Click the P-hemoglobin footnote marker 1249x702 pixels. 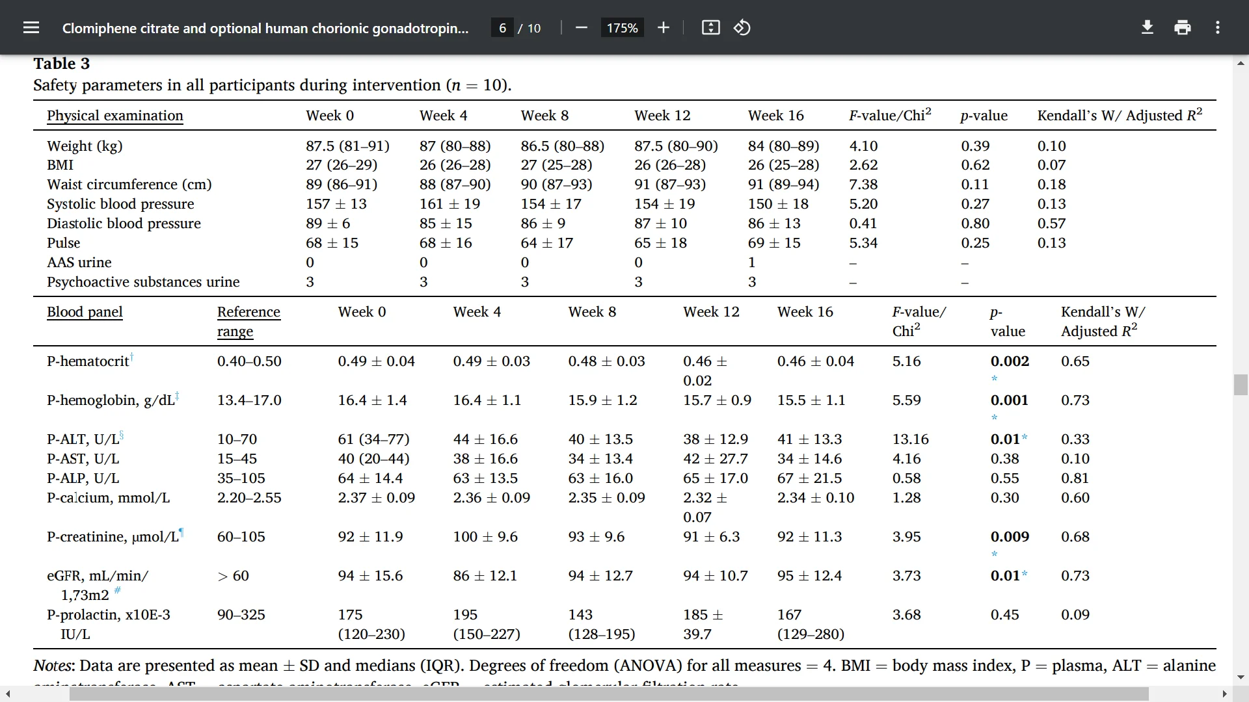point(177,396)
